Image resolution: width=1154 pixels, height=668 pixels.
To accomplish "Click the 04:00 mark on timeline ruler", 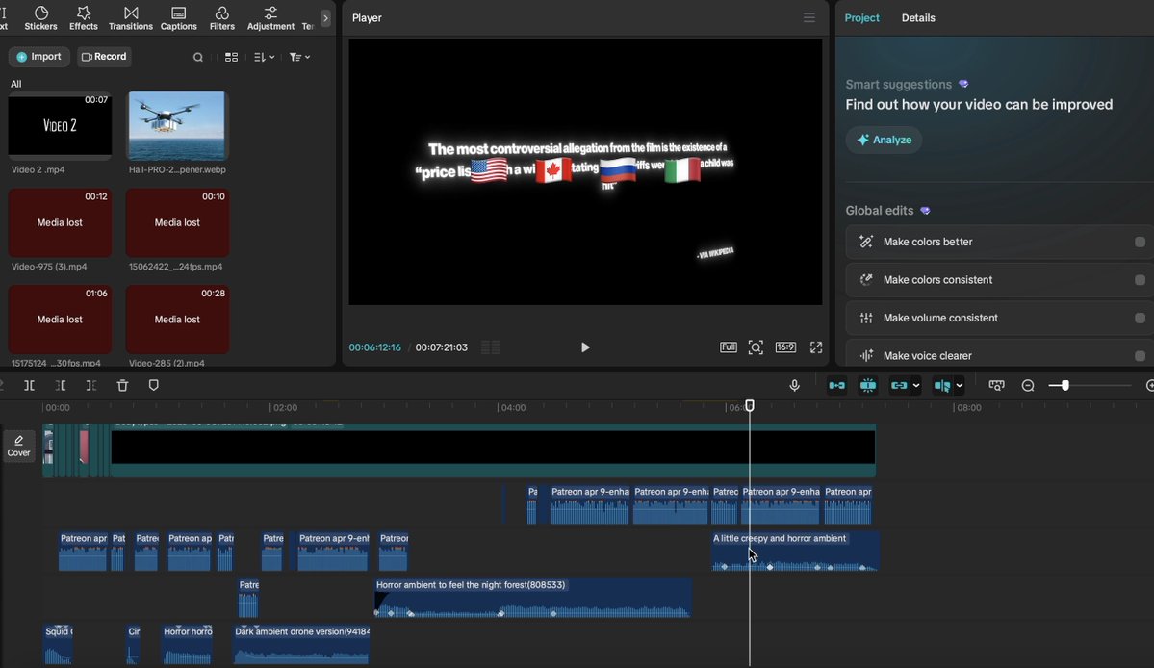I will (x=513, y=407).
